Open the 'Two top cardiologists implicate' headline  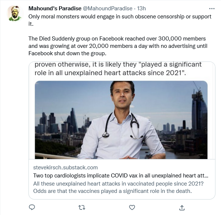pos(120,176)
